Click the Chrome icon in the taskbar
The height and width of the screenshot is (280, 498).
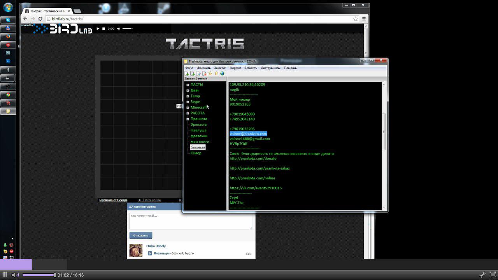8,94
